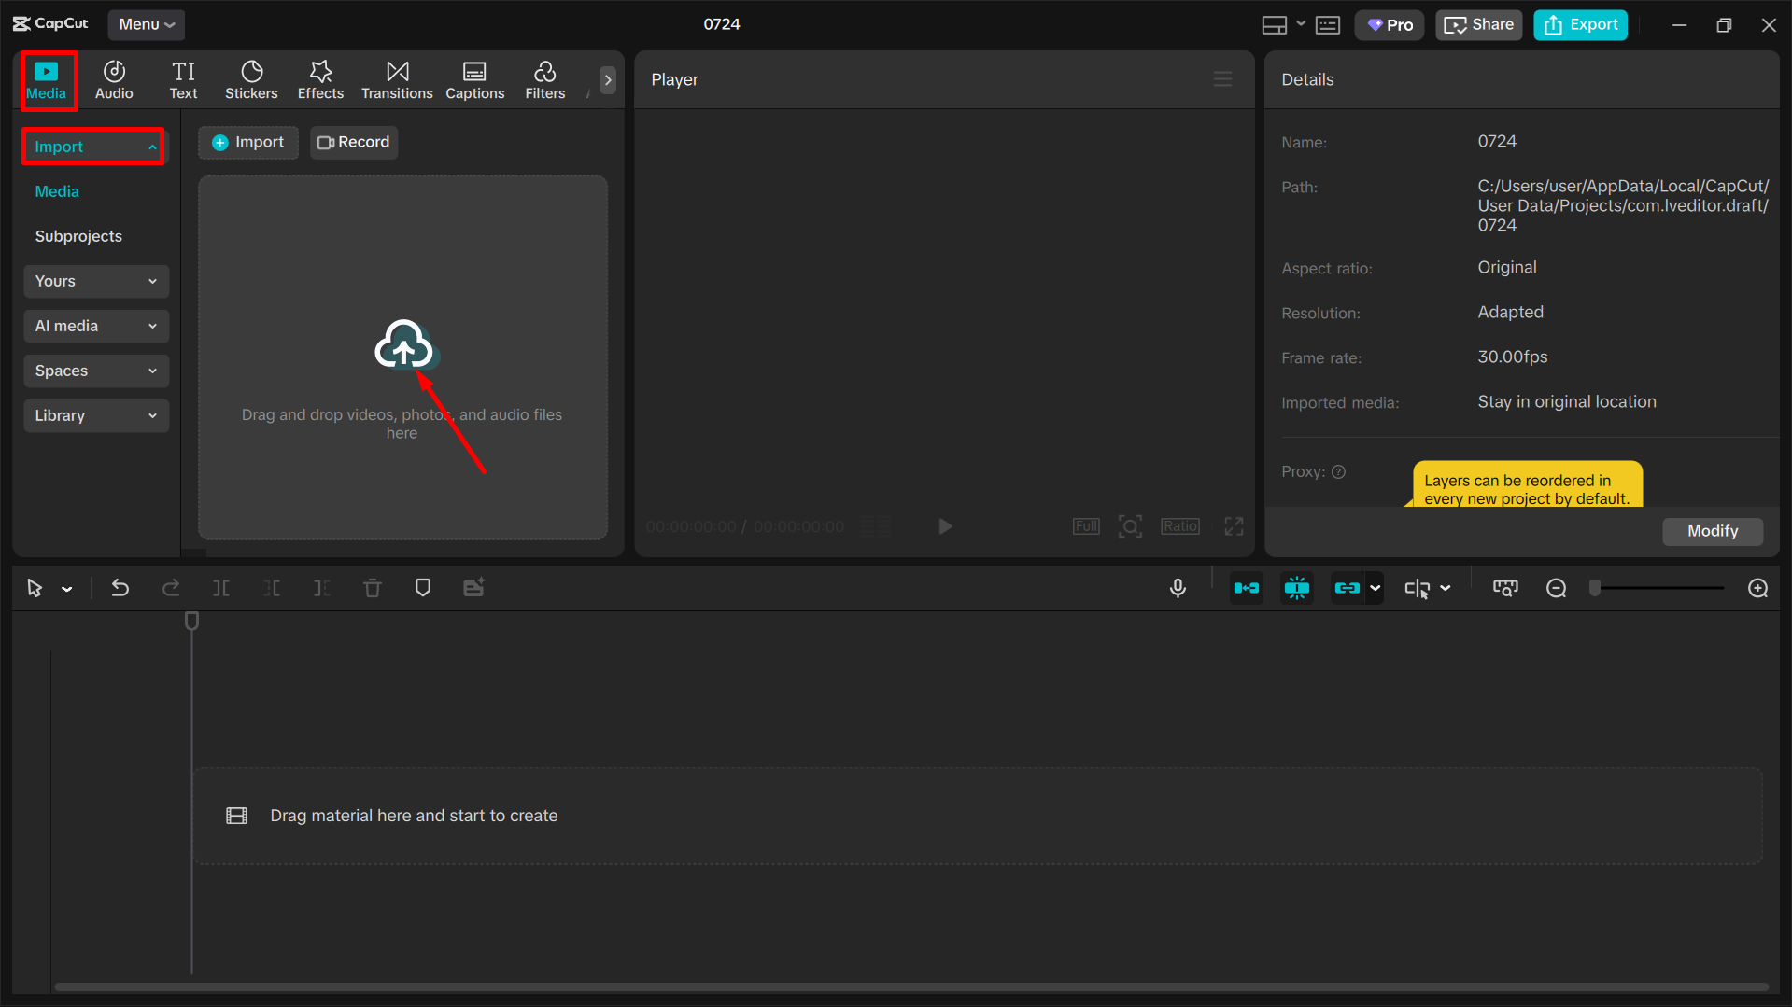The width and height of the screenshot is (1792, 1007).
Task: Toggle clip linking in the timeline toolbar
Action: click(1348, 588)
